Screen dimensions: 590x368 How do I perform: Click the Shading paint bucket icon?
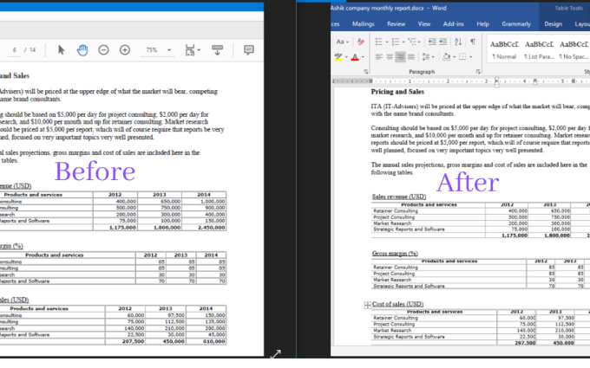pos(446,57)
